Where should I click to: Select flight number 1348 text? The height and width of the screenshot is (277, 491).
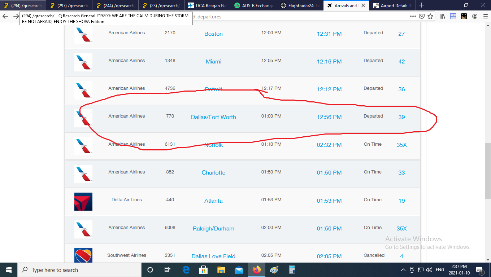pos(170,61)
